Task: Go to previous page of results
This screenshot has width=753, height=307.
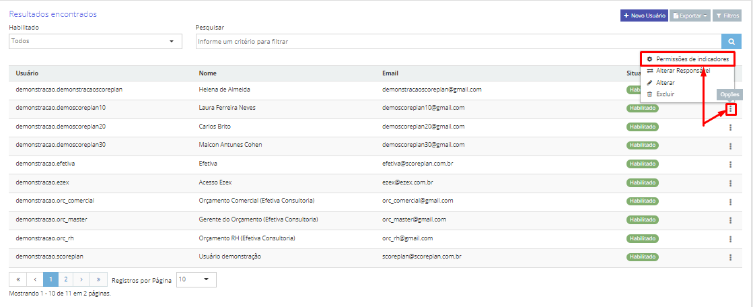Action: point(34,279)
